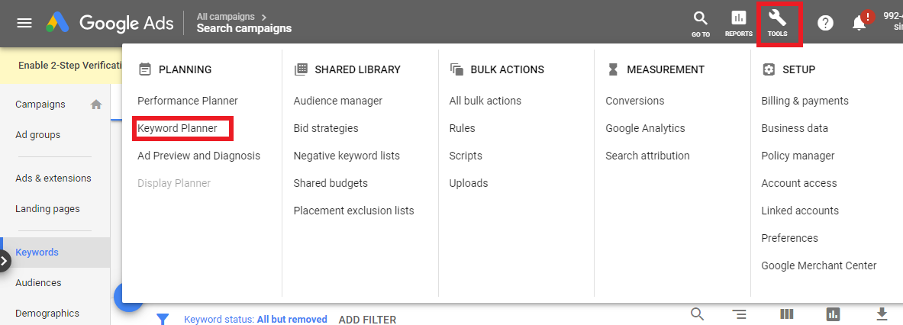Screen dimensions: 903x325
Task: Click the Add Filter button
Action: point(367,319)
